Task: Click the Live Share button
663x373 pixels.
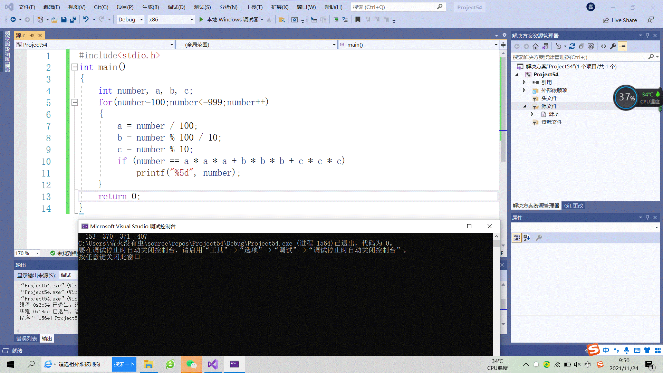Action: 620,20
